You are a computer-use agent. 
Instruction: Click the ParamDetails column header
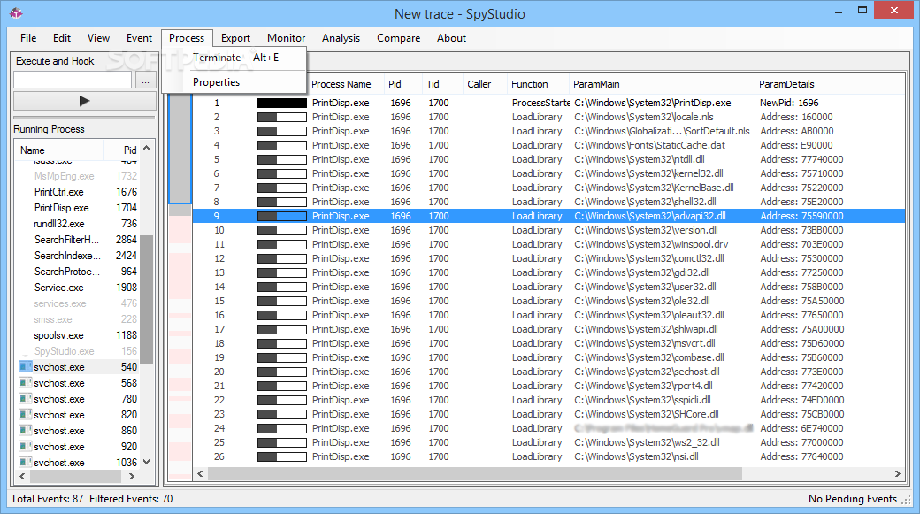pos(830,84)
